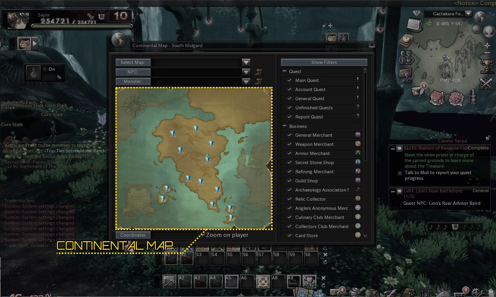Close the Continental Map window
Image resolution: width=496 pixels, height=297 pixels.
coord(372,45)
